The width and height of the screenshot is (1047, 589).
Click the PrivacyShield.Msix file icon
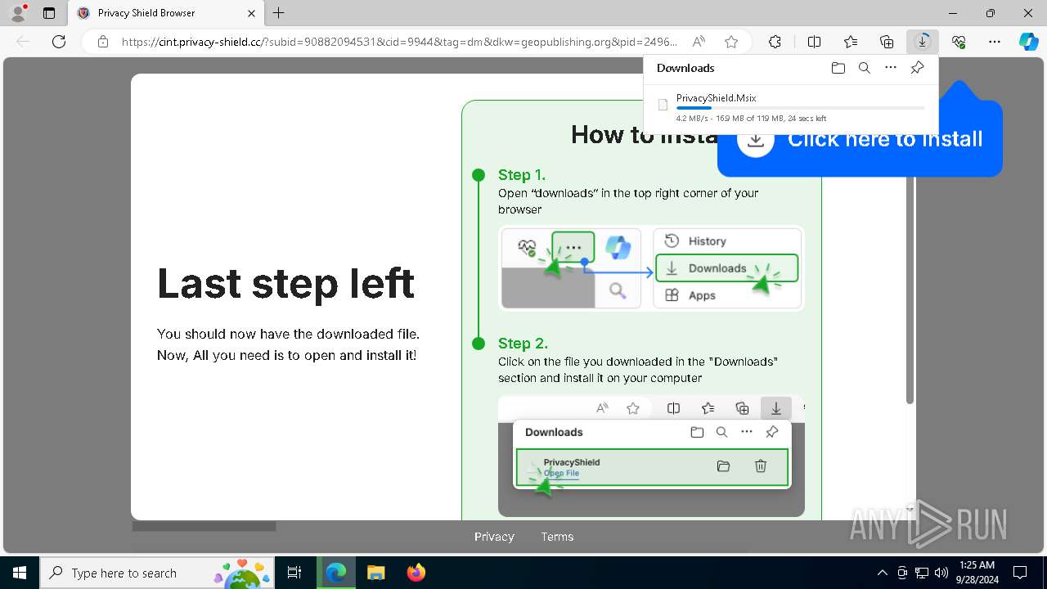click(663, 105)
